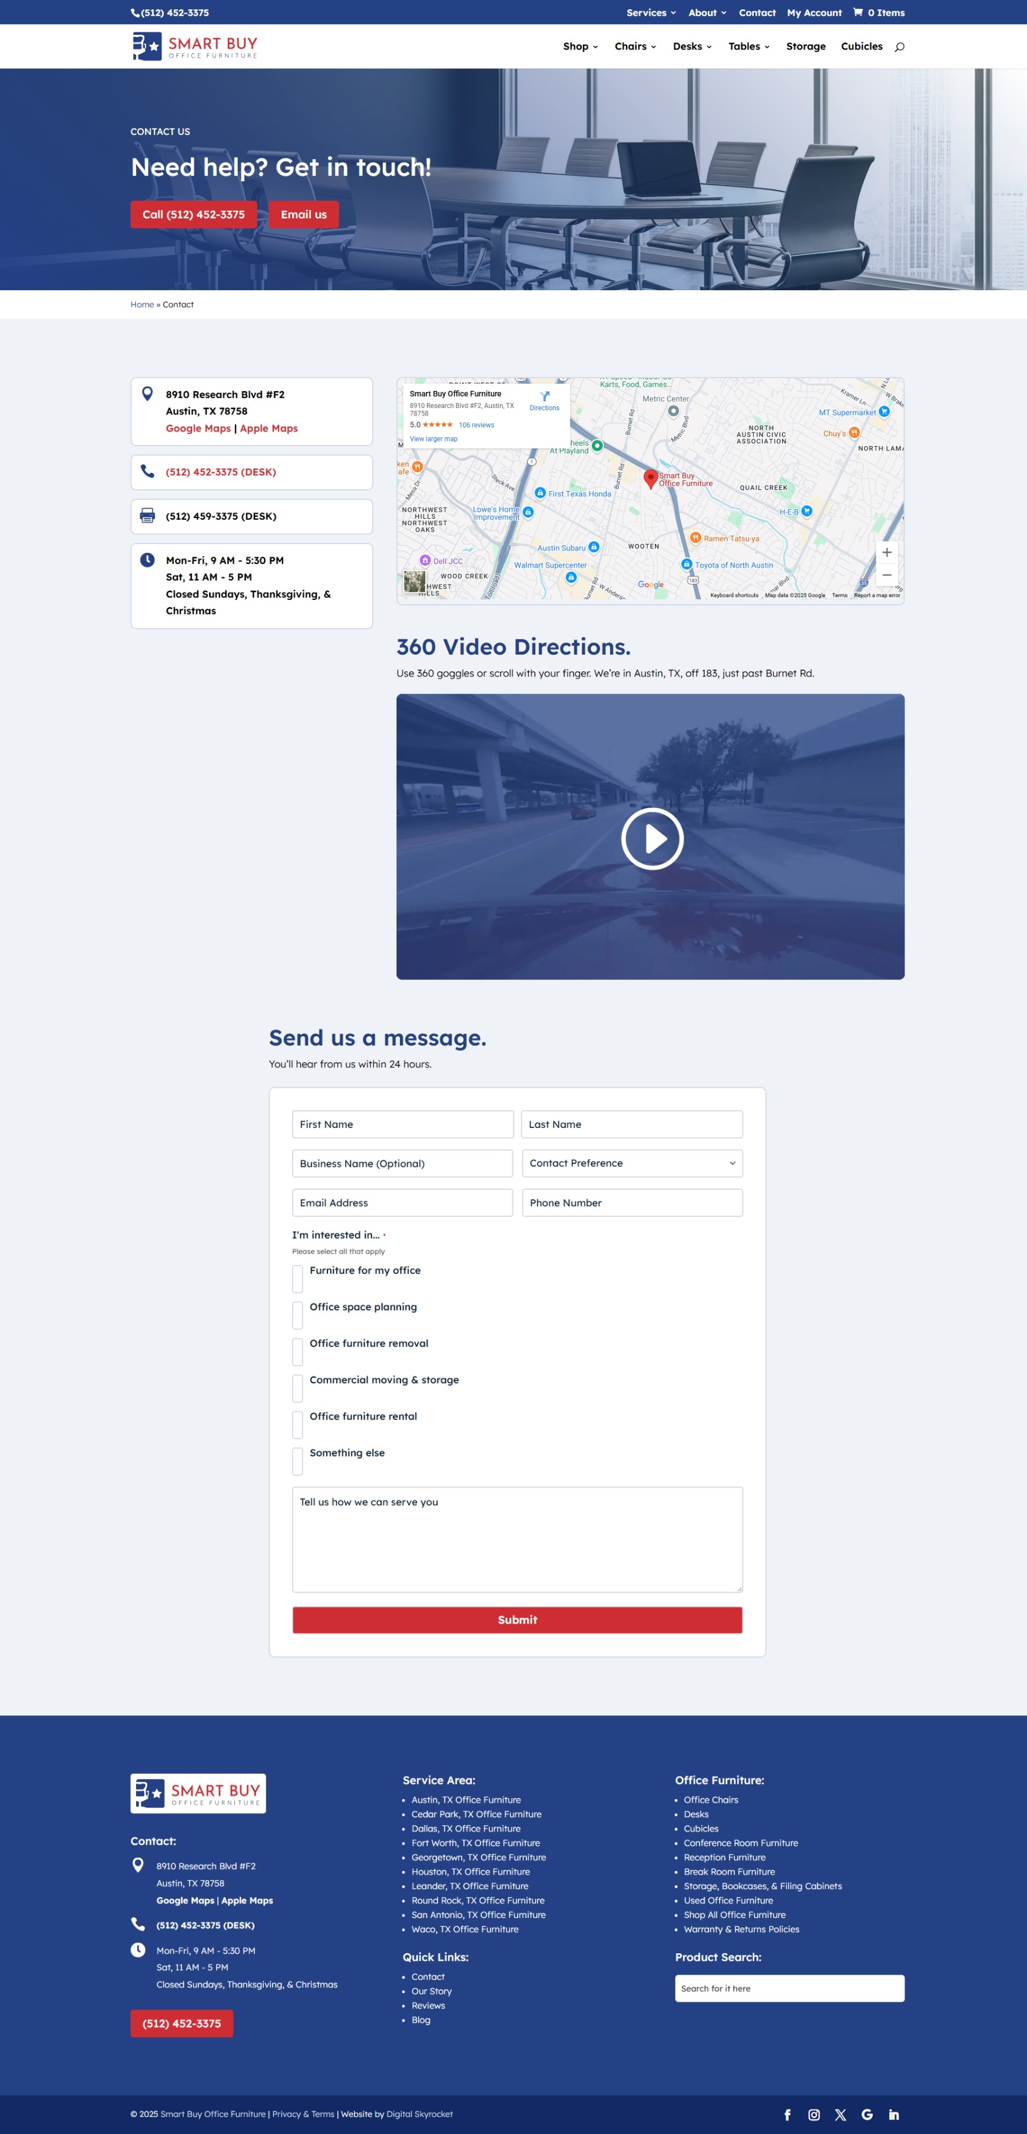This screenshot has height=2134, width=1027.
Task: Open Cubicles in main navigation
Action: 861,47
